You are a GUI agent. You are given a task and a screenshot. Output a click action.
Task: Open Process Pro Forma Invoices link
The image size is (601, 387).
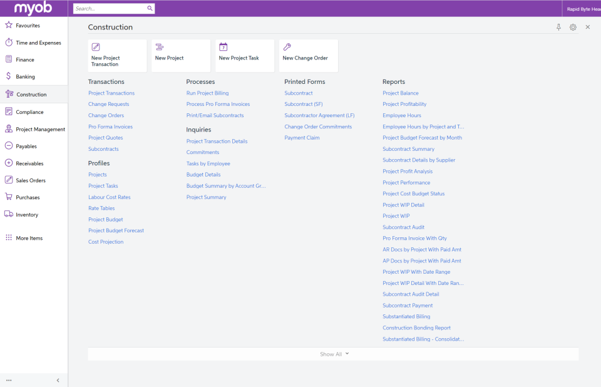point(218,105)
